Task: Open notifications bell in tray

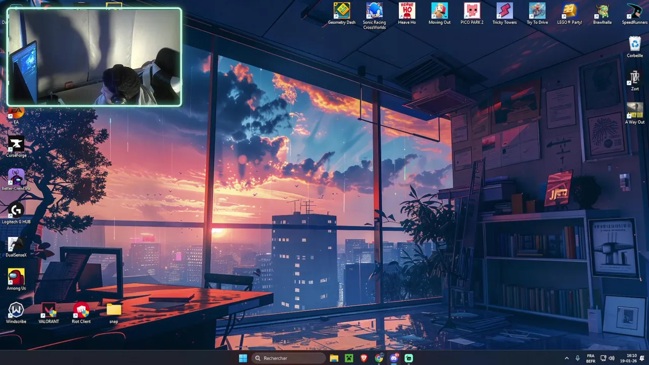Action: [642, 358]
